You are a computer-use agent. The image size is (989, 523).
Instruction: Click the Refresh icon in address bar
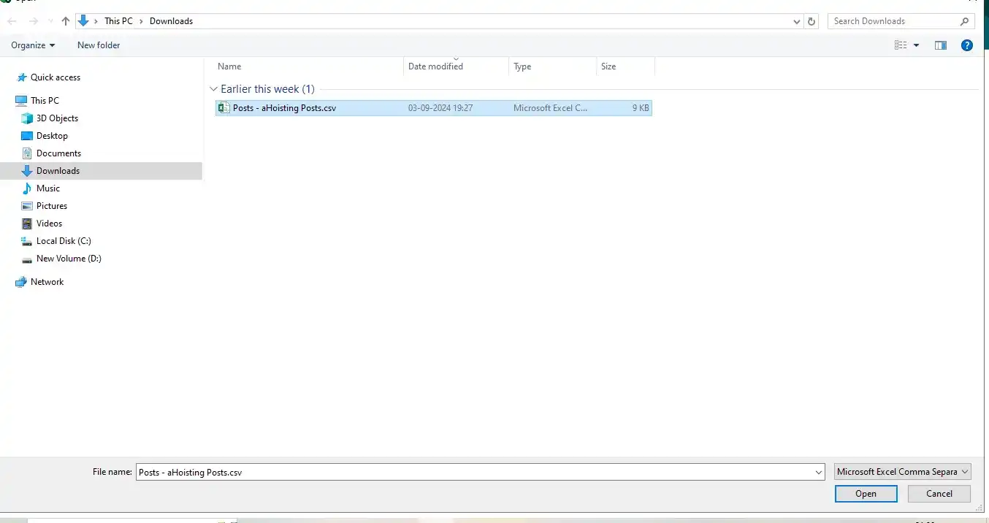click(812, 22)
